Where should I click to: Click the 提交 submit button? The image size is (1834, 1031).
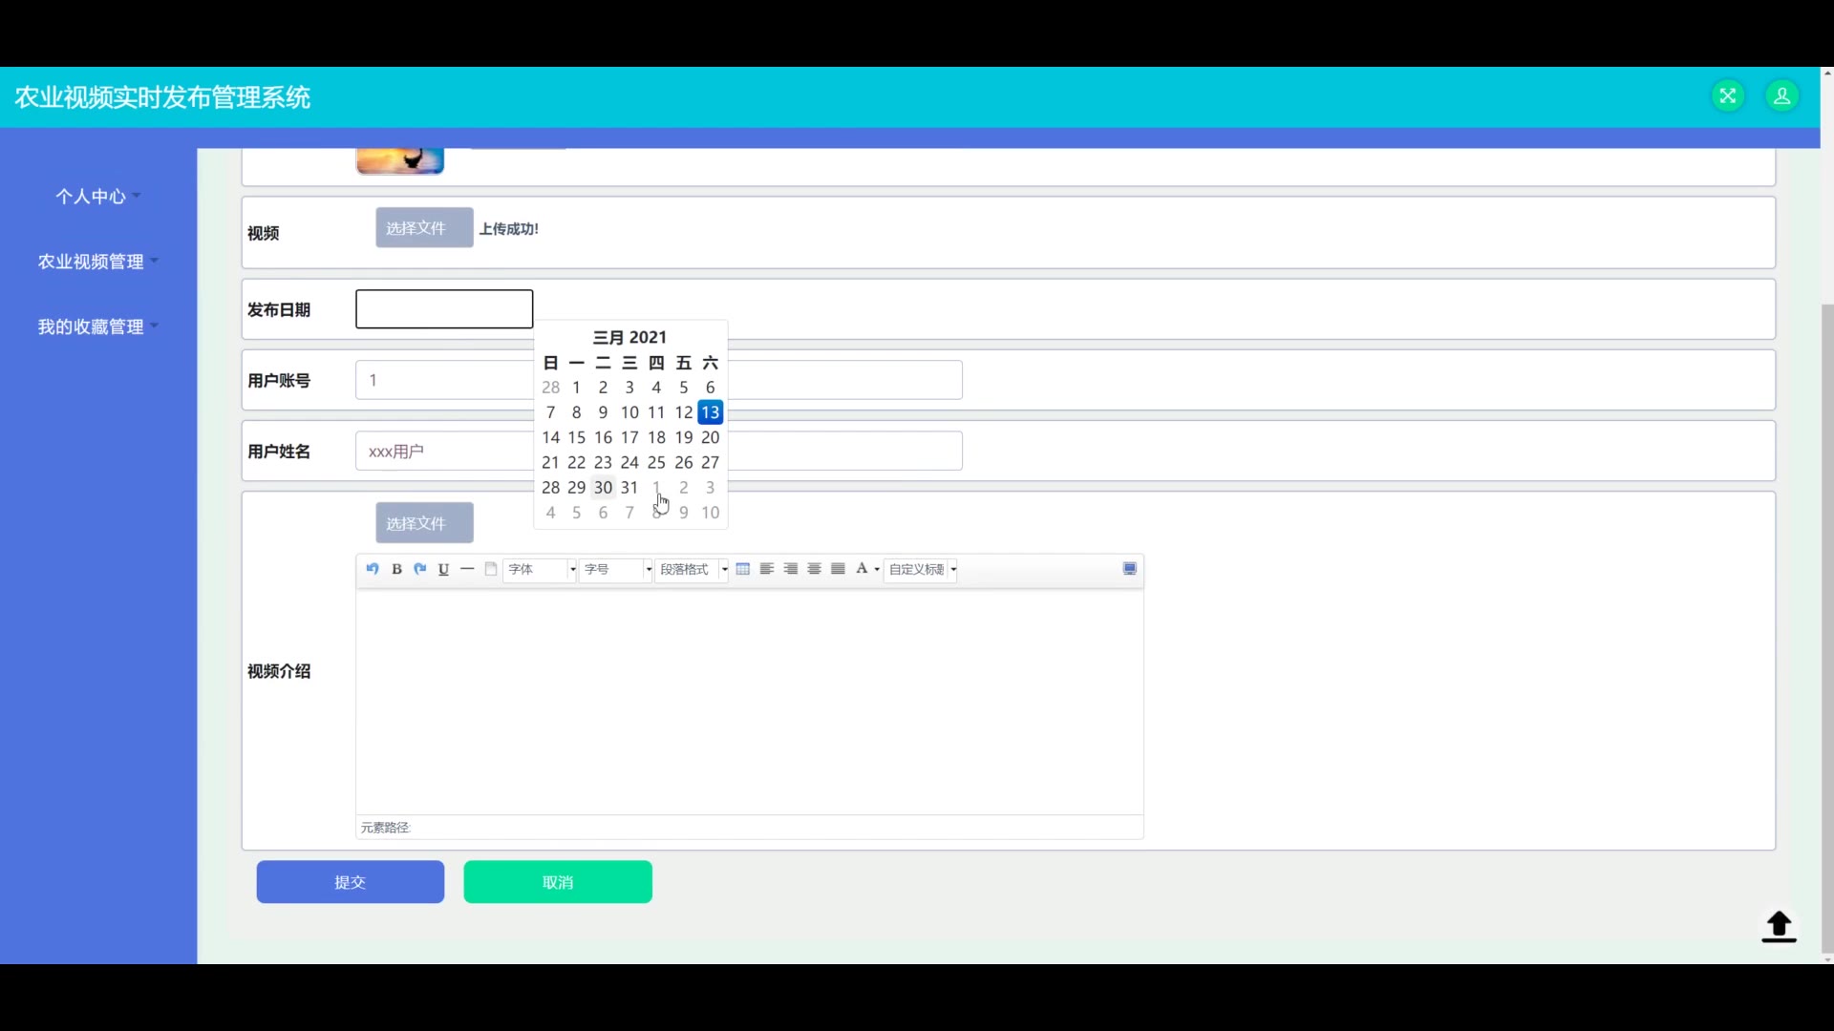click(x=350, y=882)
